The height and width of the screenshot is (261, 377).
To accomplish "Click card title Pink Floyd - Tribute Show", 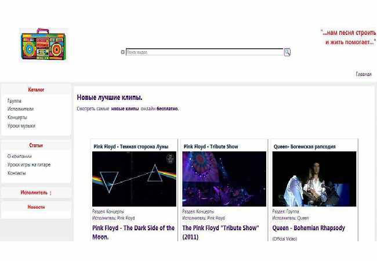I will pyautogui.click(x=211, y=147).
